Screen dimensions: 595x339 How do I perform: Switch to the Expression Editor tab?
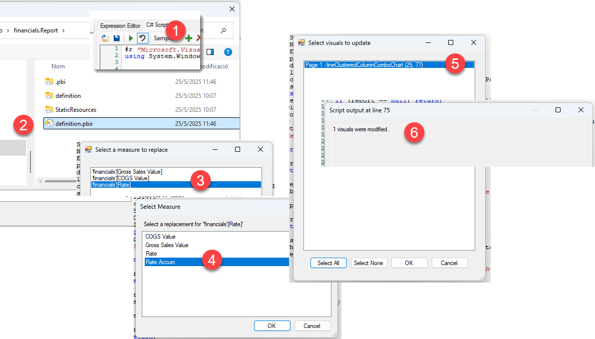click(x=120, y=25)
